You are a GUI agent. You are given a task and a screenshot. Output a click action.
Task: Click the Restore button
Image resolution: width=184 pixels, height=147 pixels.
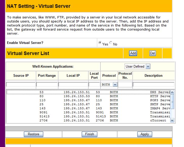pyautogui.click(x=33, y=134)
